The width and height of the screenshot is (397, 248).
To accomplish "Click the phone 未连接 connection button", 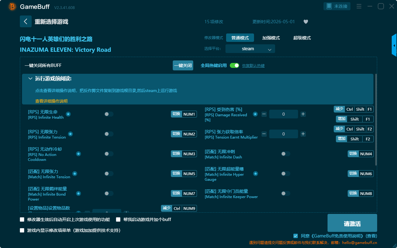I will (x=337, y=6).
